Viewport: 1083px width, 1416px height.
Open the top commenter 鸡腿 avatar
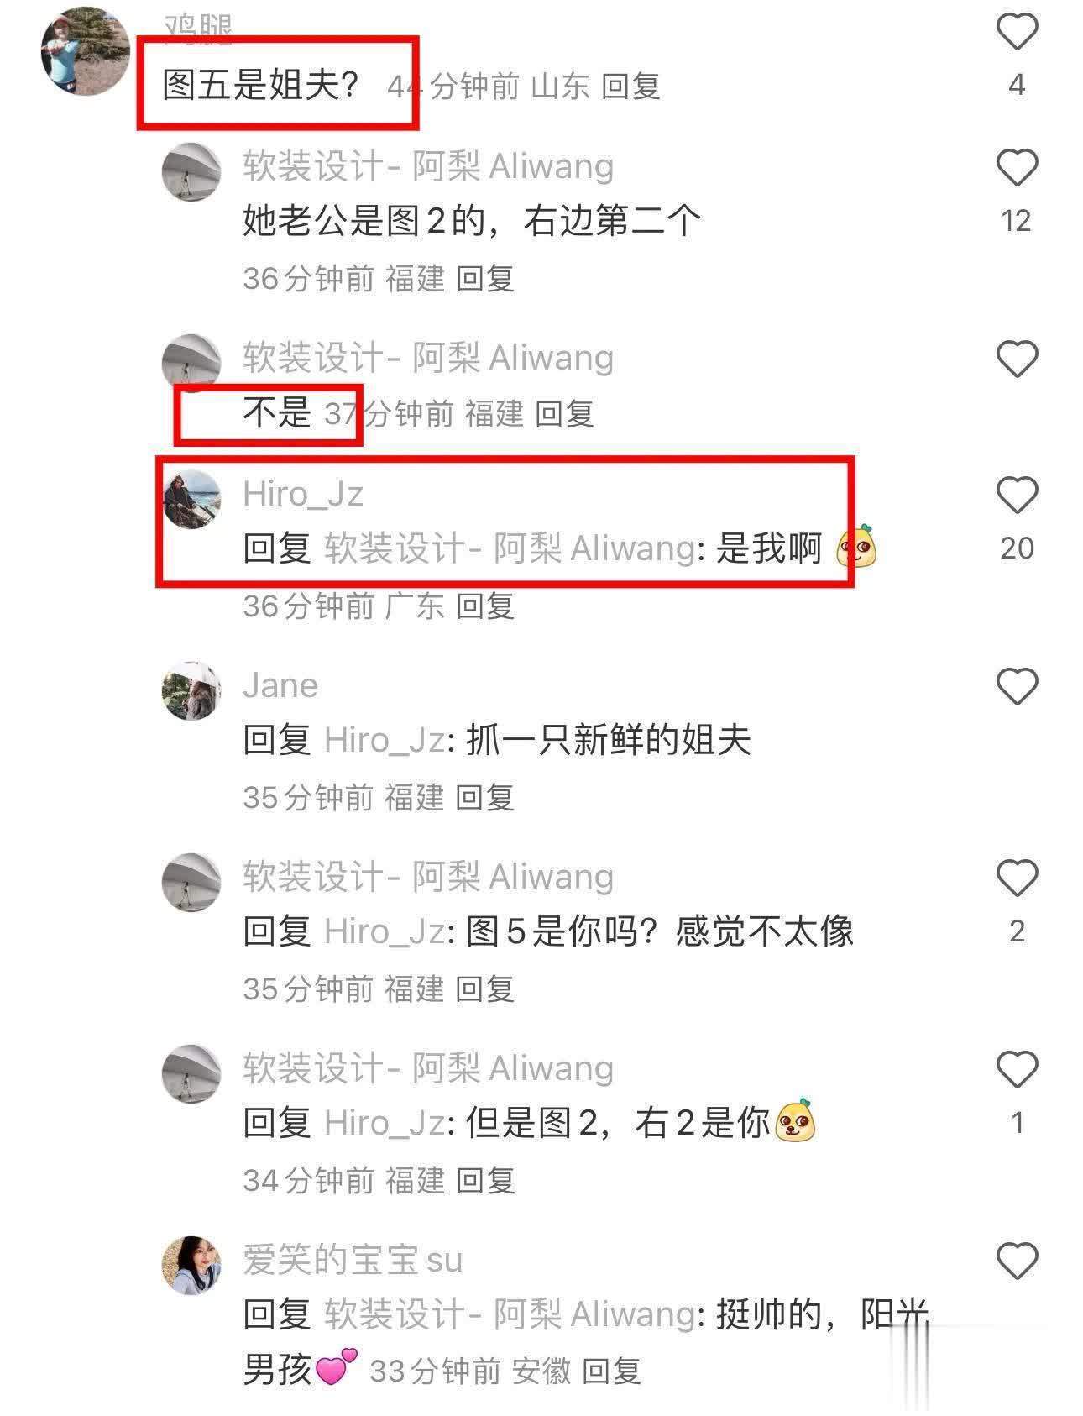(85, 51)
